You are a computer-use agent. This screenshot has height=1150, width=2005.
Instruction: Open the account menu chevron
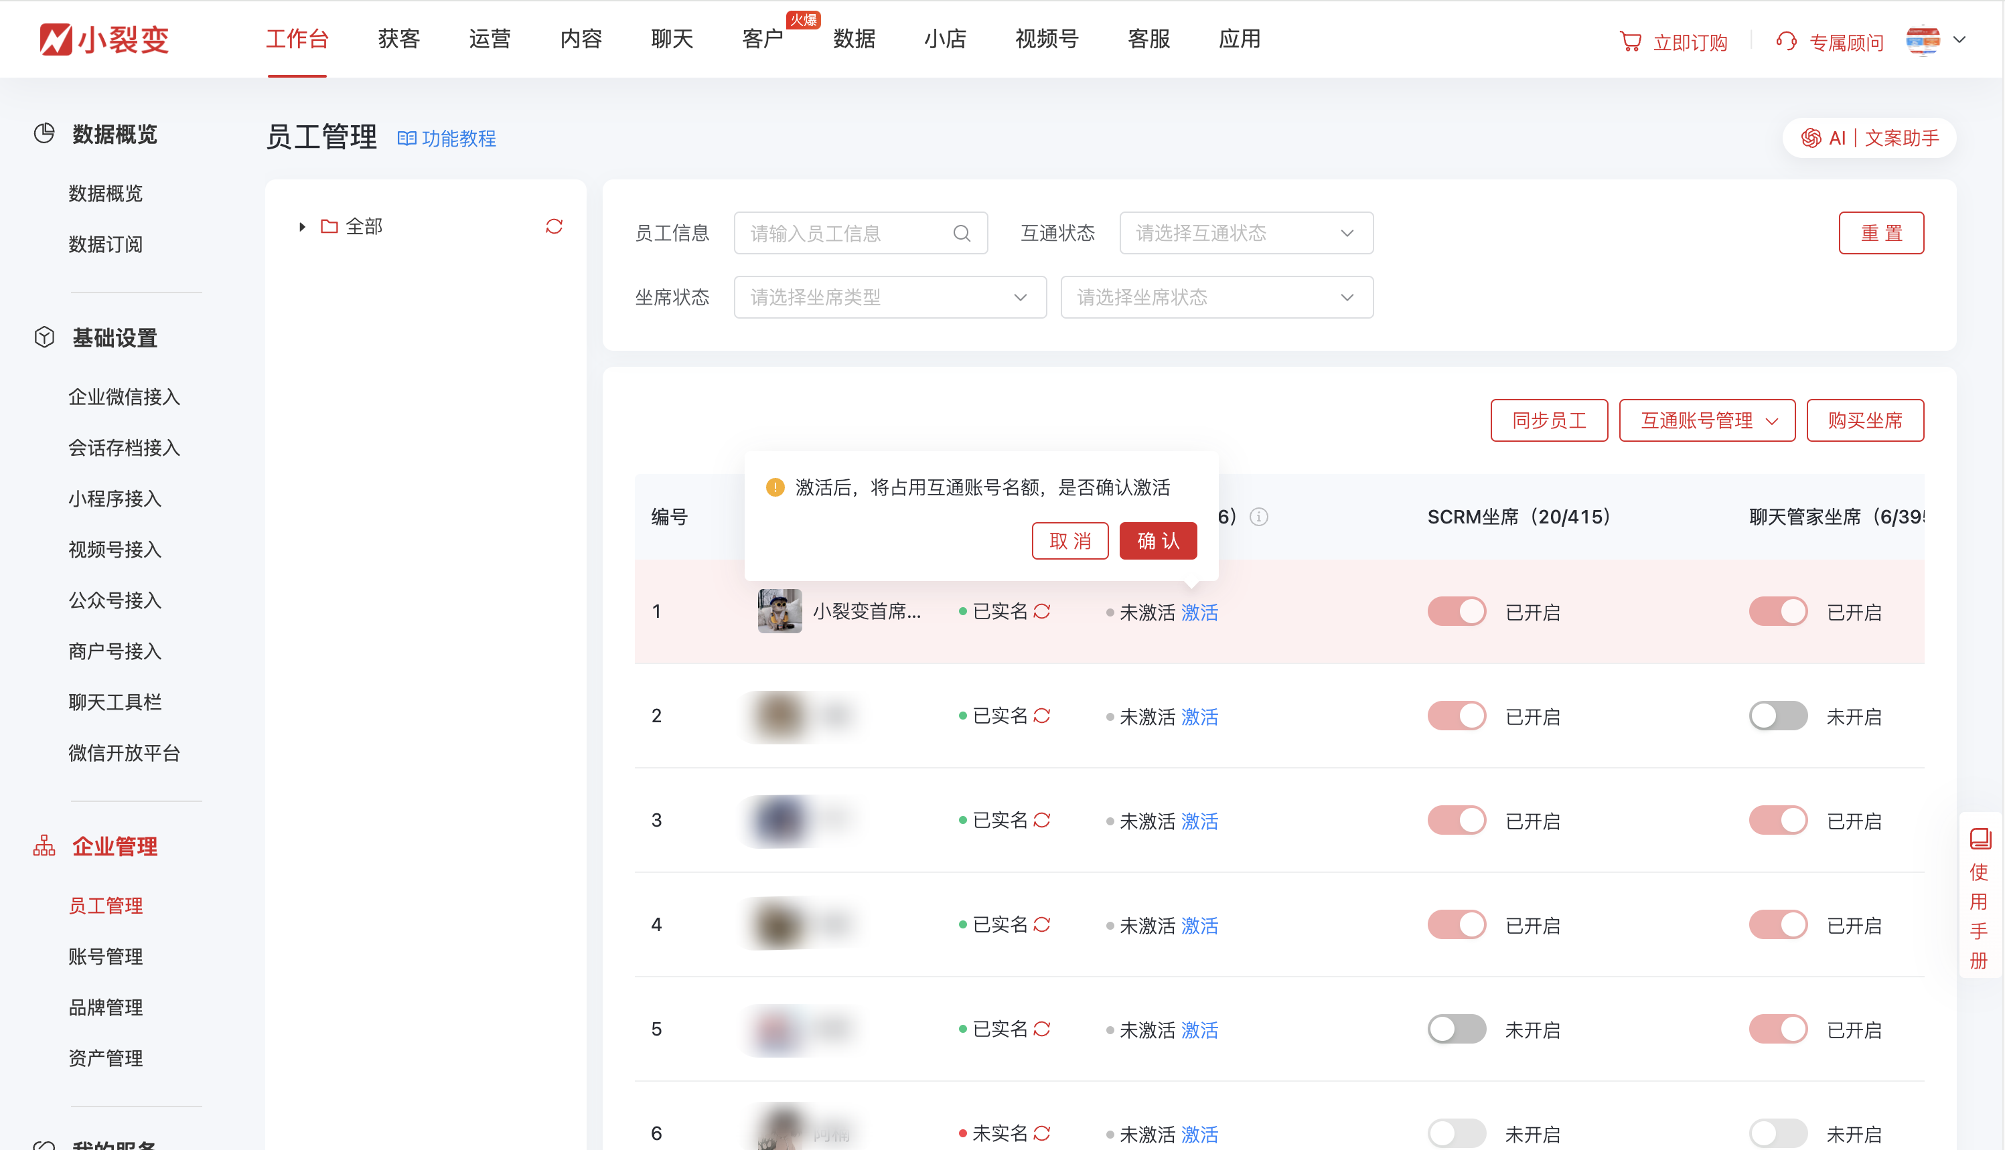pos(1959,39)
